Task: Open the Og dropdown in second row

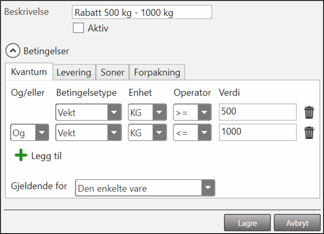Action: tap(29, 133)
